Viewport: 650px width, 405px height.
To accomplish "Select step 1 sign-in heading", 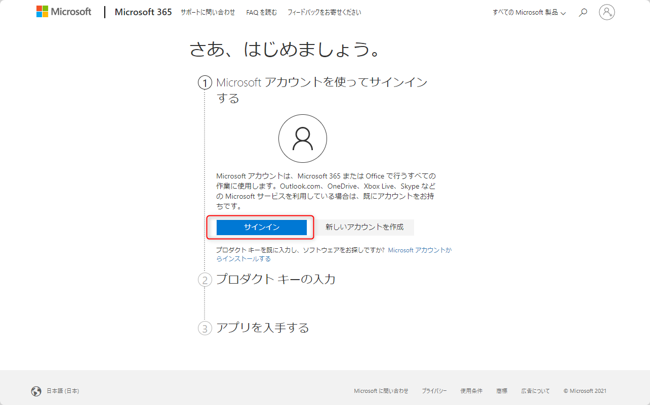I will [322, 90].
